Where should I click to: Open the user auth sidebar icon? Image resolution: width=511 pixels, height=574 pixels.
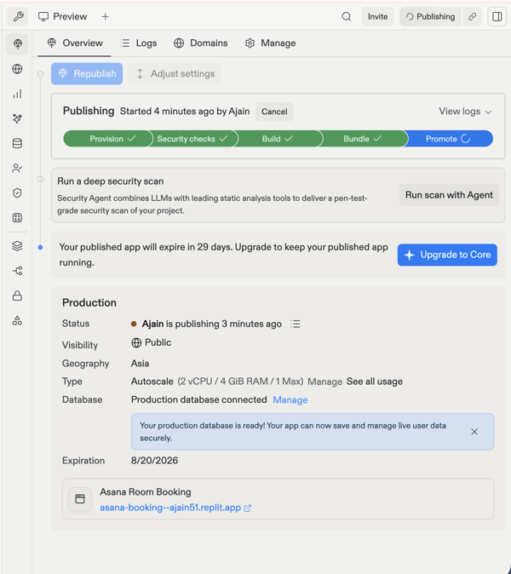pos(17,168)
